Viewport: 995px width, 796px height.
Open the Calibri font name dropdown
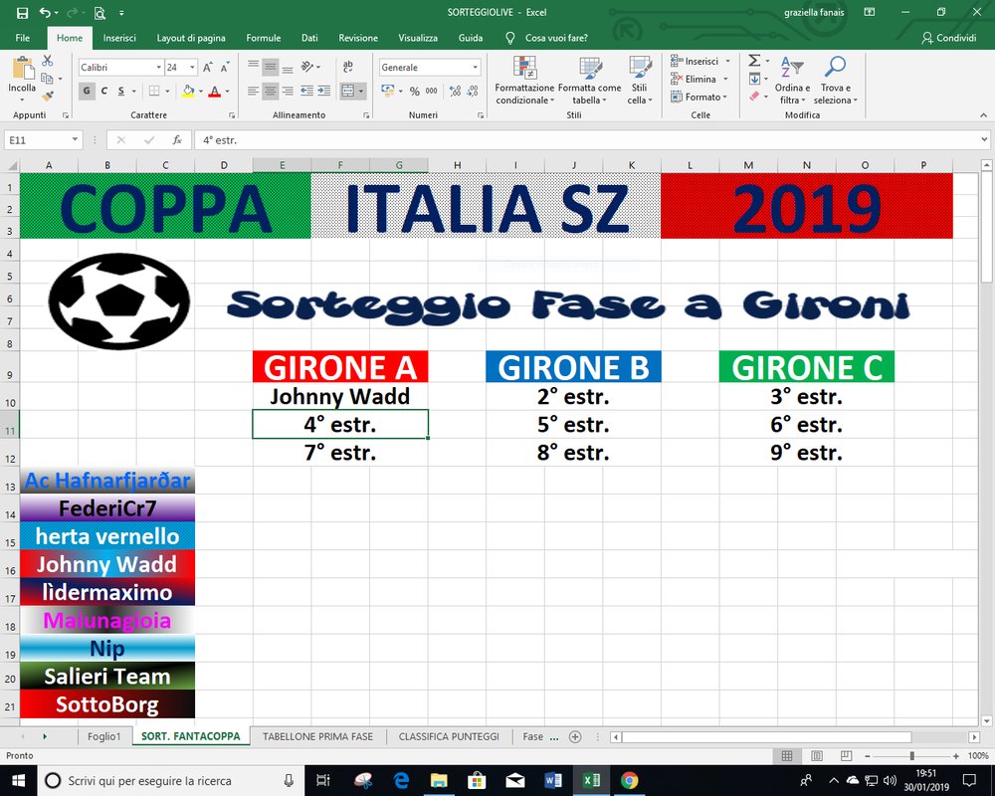[158, 68]
